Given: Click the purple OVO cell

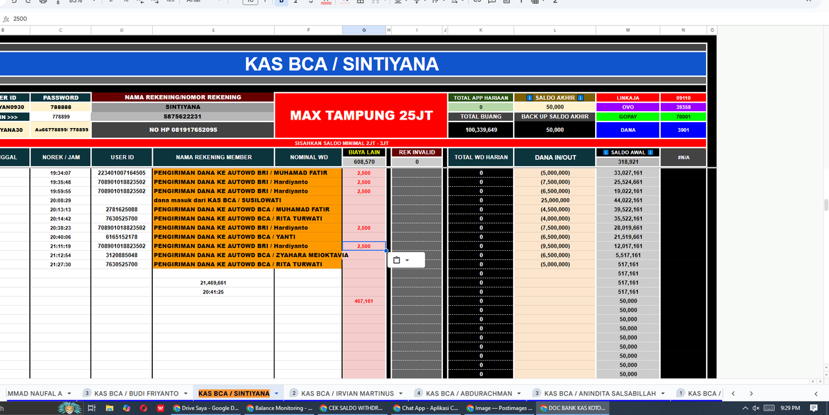Looking at the screenshot, I should (628, 107).
